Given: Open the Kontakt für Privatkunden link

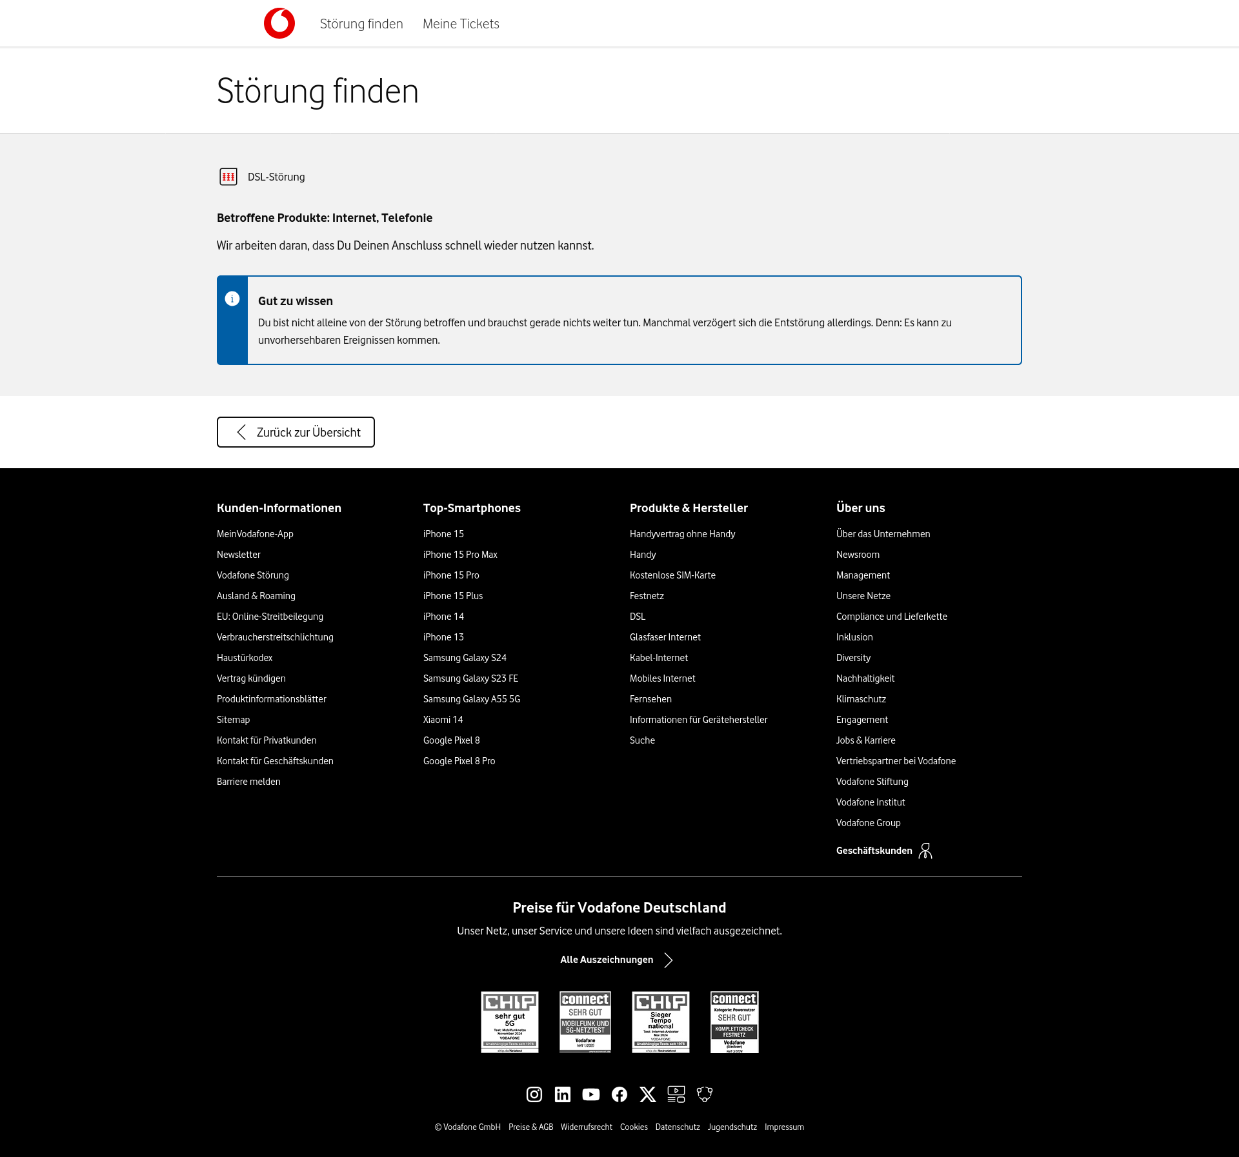Looking at the screenshot, I should point(267,740).
